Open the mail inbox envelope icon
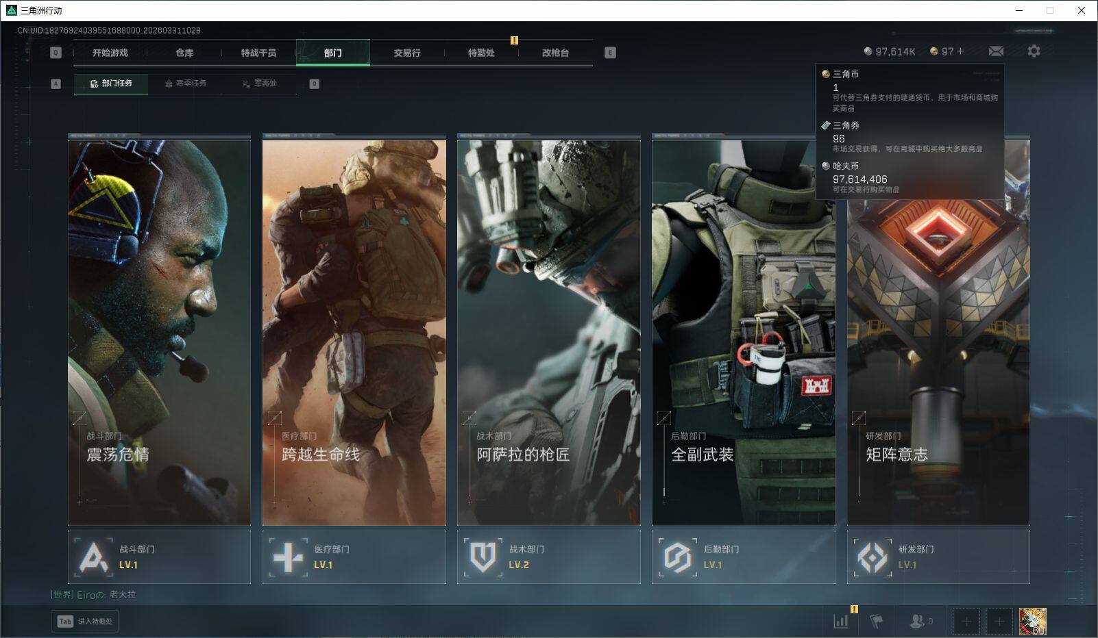Image resolution: width=1098 pixels, height=638 pixels. [996, 51]
